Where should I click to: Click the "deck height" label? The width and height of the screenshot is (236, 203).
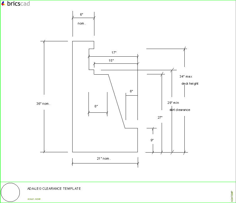pyautogui.click(x=190, y=84)
